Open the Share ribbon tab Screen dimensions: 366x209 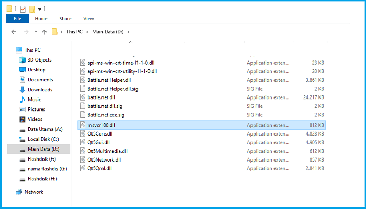[65, 19]
